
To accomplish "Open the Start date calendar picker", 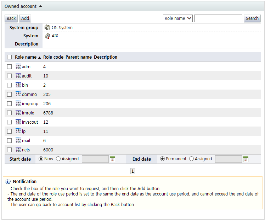I will coord(112,159).
